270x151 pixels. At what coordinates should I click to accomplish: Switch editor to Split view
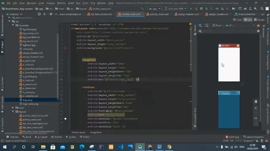[248, 20]
